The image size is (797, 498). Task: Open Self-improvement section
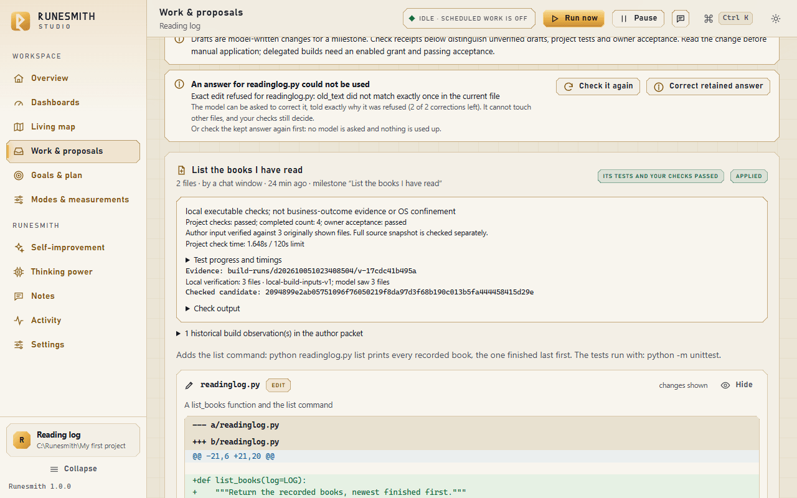click(73, 248)
